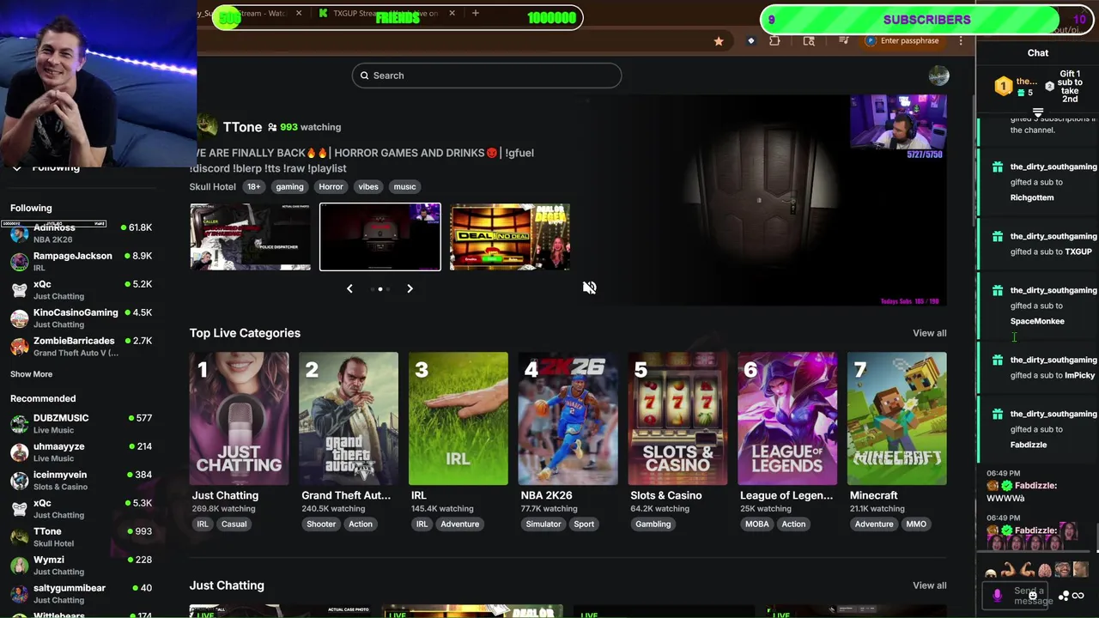The height and width of the screenshot is (618, 1099).
Task: Close the TXGUP Stream browser tab
Action: pos(452,13)
